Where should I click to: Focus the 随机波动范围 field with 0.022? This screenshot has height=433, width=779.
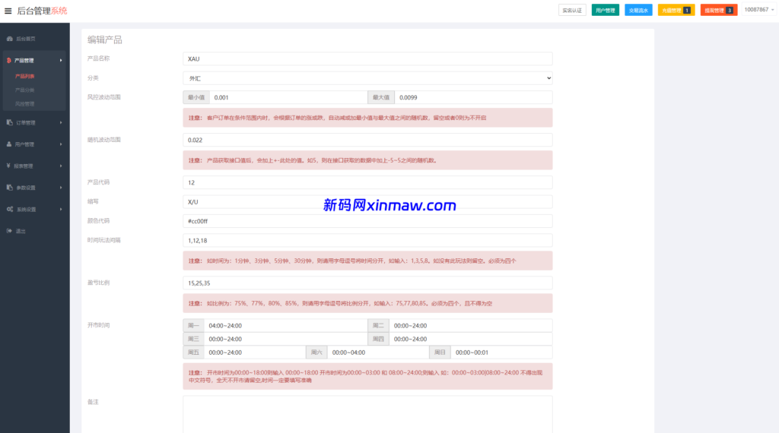pyautogui.click(x=367, y=140)
